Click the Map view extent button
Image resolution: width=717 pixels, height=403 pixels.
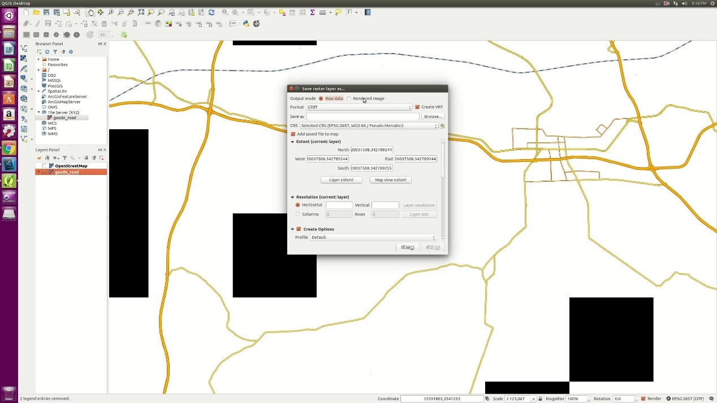click(x=390, y=180)
